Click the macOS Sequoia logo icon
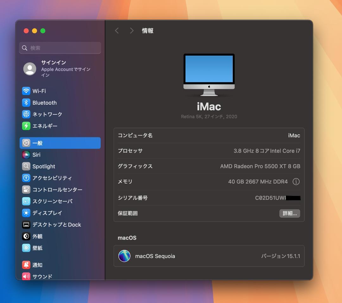The height and width of the screenshot is (303, 342). point(124,256)
